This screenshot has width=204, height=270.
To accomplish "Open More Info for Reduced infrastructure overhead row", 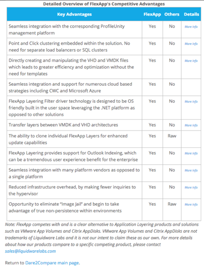I will coord(191,188).
